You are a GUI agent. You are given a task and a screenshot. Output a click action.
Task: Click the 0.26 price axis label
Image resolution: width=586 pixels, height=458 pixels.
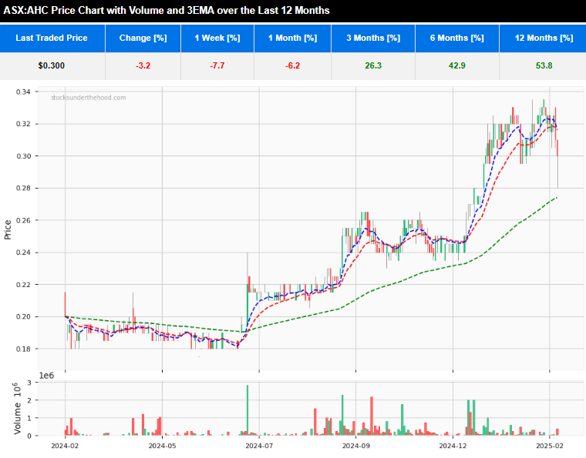[23, 220]
